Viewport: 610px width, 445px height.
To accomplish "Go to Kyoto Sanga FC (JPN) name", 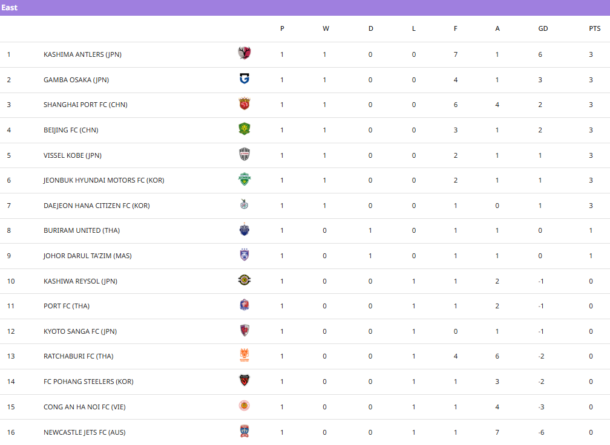I will (80, 331).
